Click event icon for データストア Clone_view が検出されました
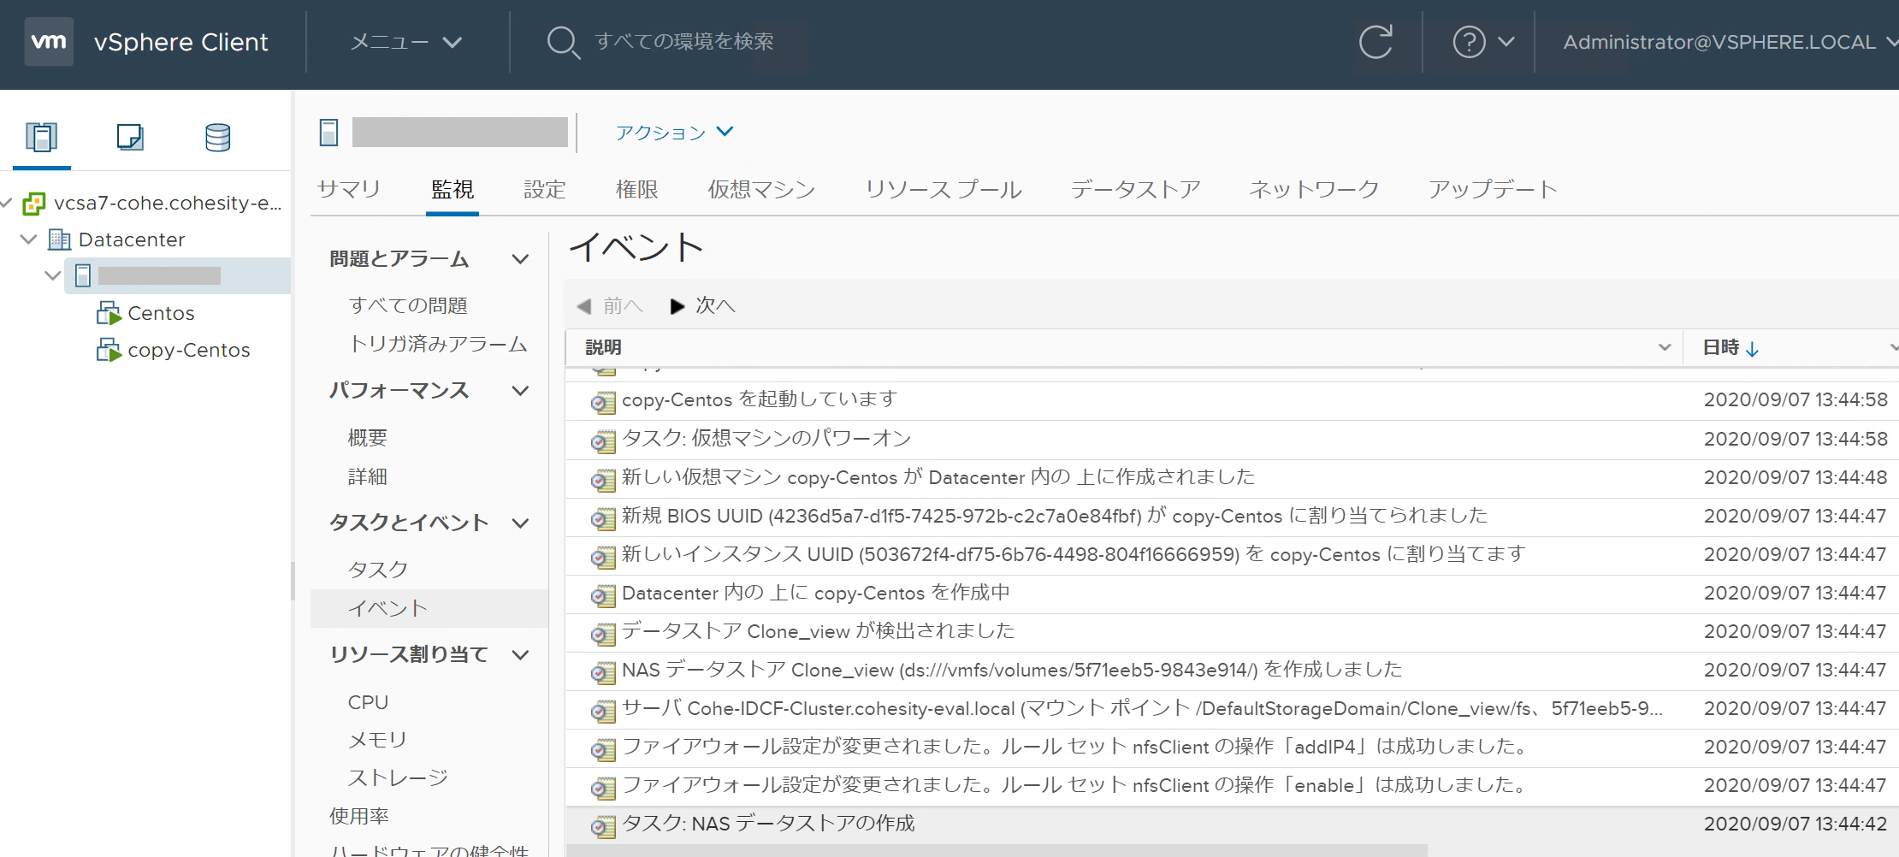The image size is (1899, 857). [603, 634]
